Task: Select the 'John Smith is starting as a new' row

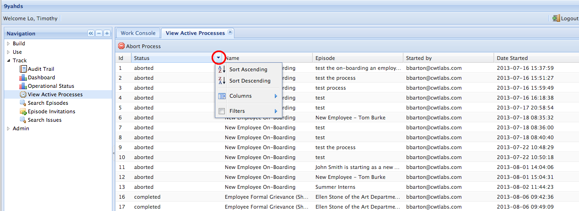Action: click(347, 167)
